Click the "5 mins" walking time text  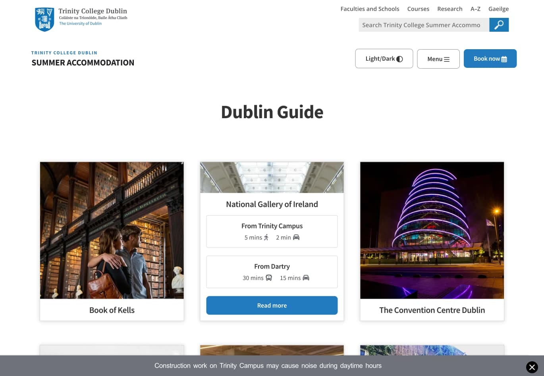[x=253, y=238]
